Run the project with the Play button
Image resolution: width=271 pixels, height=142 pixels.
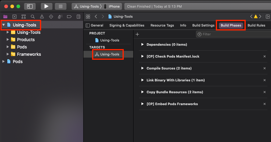point(47,6)
